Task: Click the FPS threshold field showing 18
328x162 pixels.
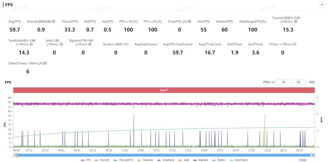Action: (283, 82)
